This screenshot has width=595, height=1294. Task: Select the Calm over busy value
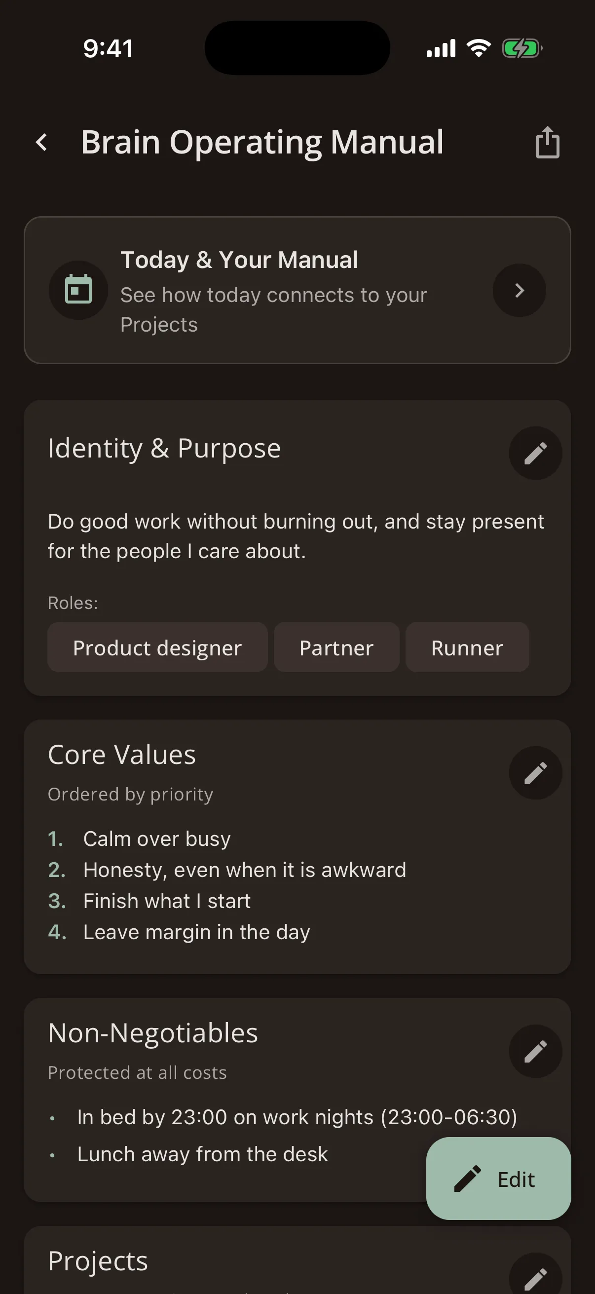[x=157, y=839]
